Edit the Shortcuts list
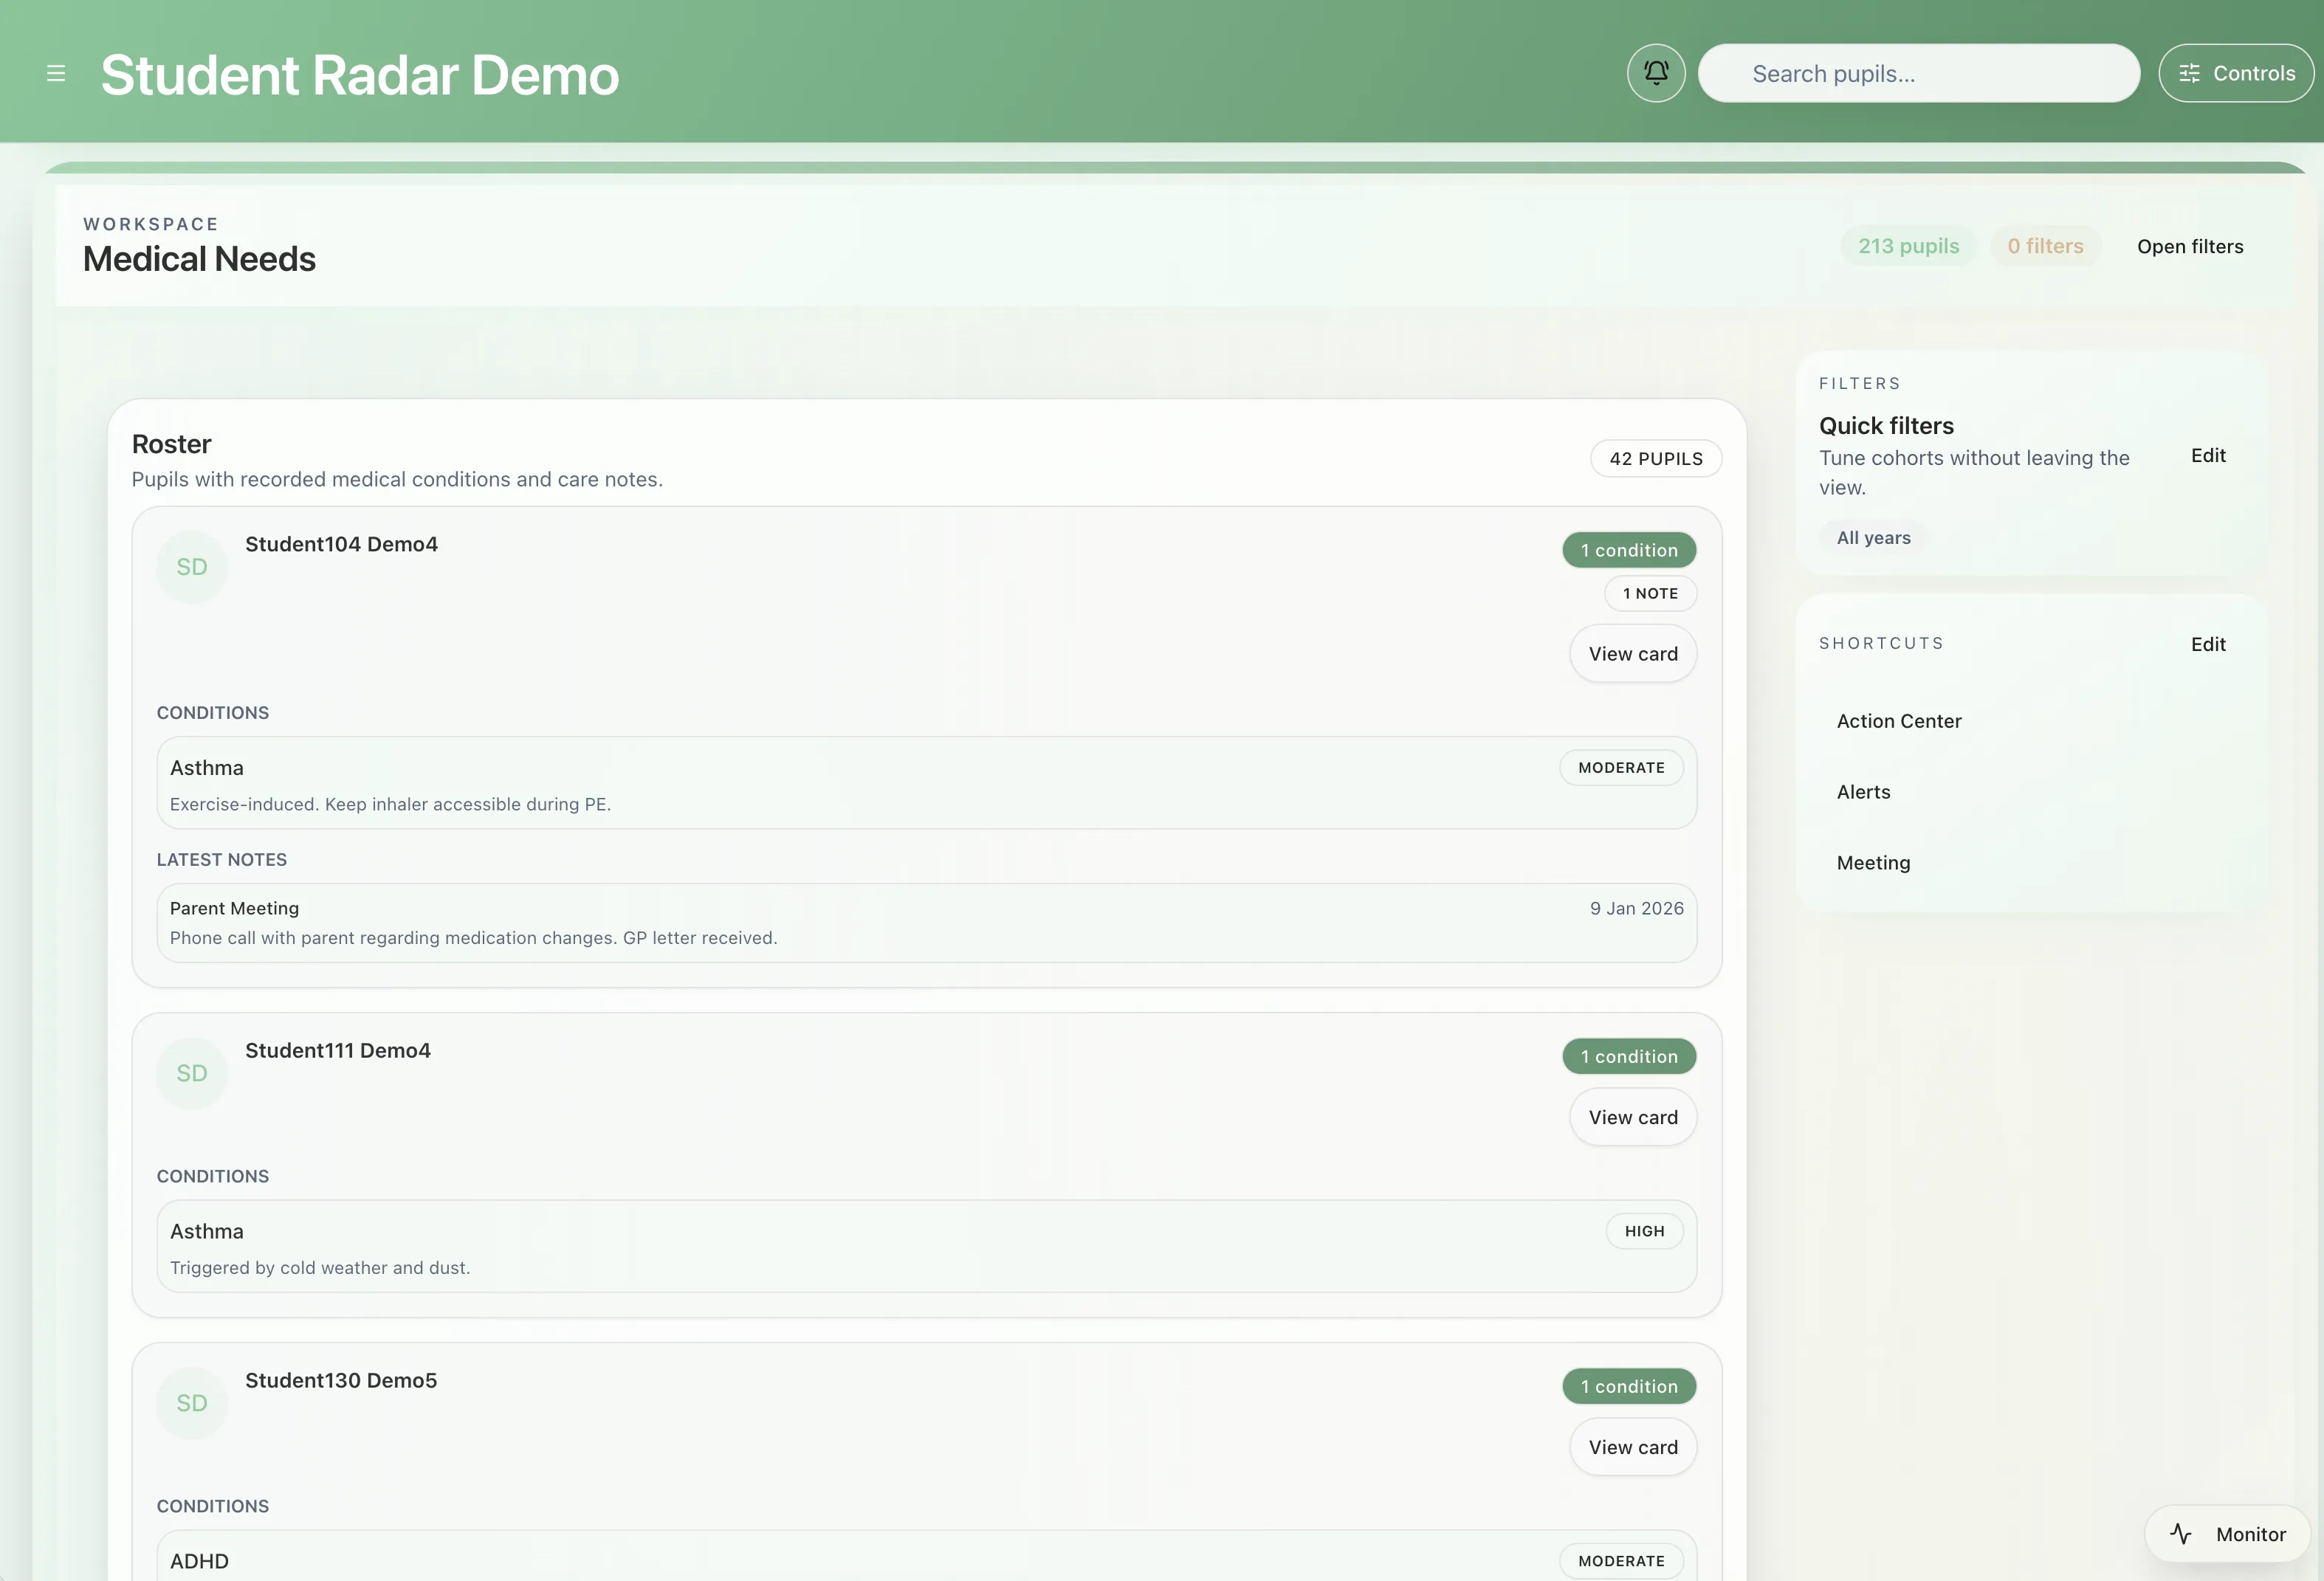The height and width of the screenshot is (1581, 2324). pyautogui.click(x=2208, y=644)
